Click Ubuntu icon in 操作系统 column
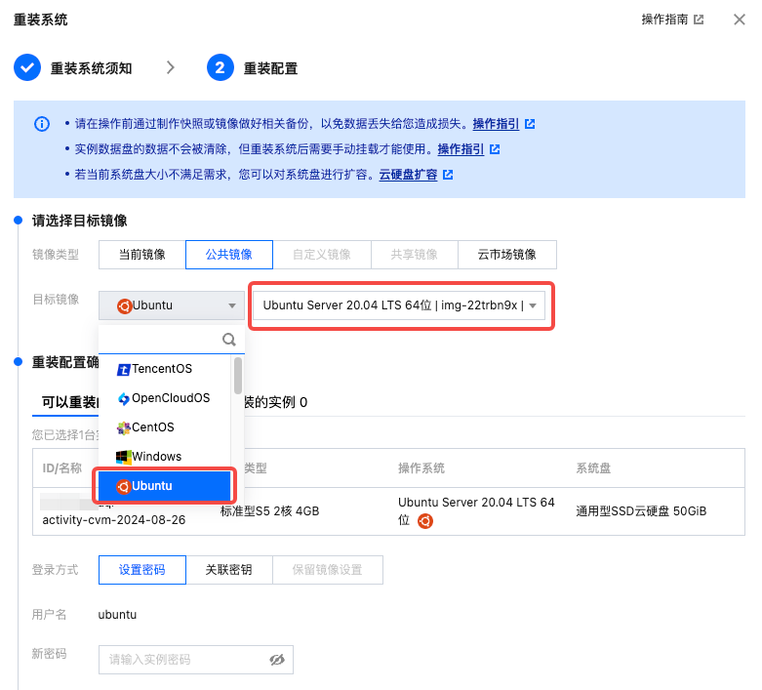 (425, 521)
